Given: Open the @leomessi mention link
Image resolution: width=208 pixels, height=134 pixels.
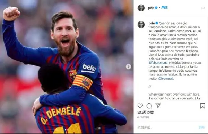Looking at the screenshot, I should (166, 79).
